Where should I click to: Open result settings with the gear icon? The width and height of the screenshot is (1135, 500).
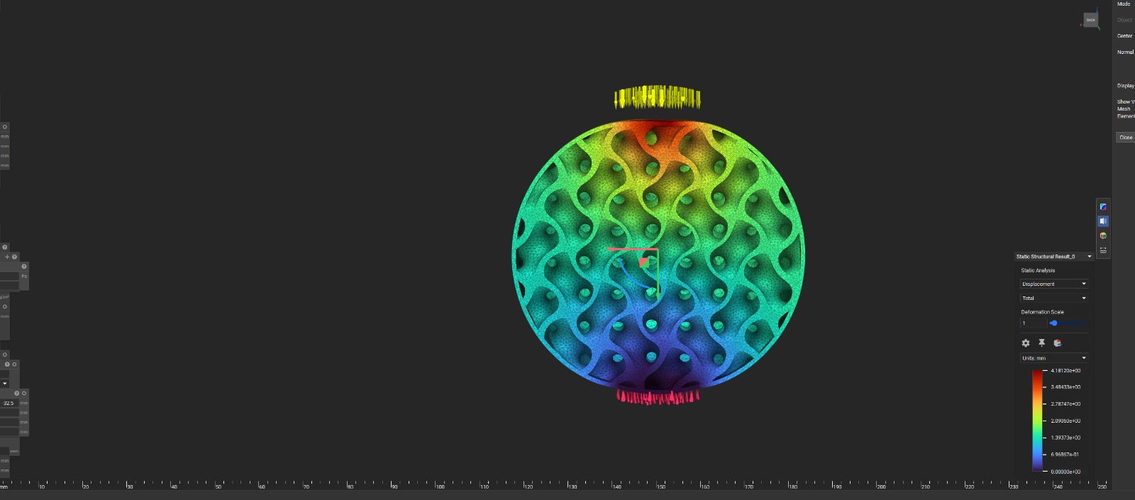click(x=1026, y=343)
